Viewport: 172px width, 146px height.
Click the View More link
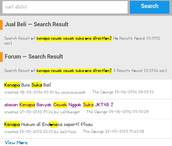coord(16,143)
